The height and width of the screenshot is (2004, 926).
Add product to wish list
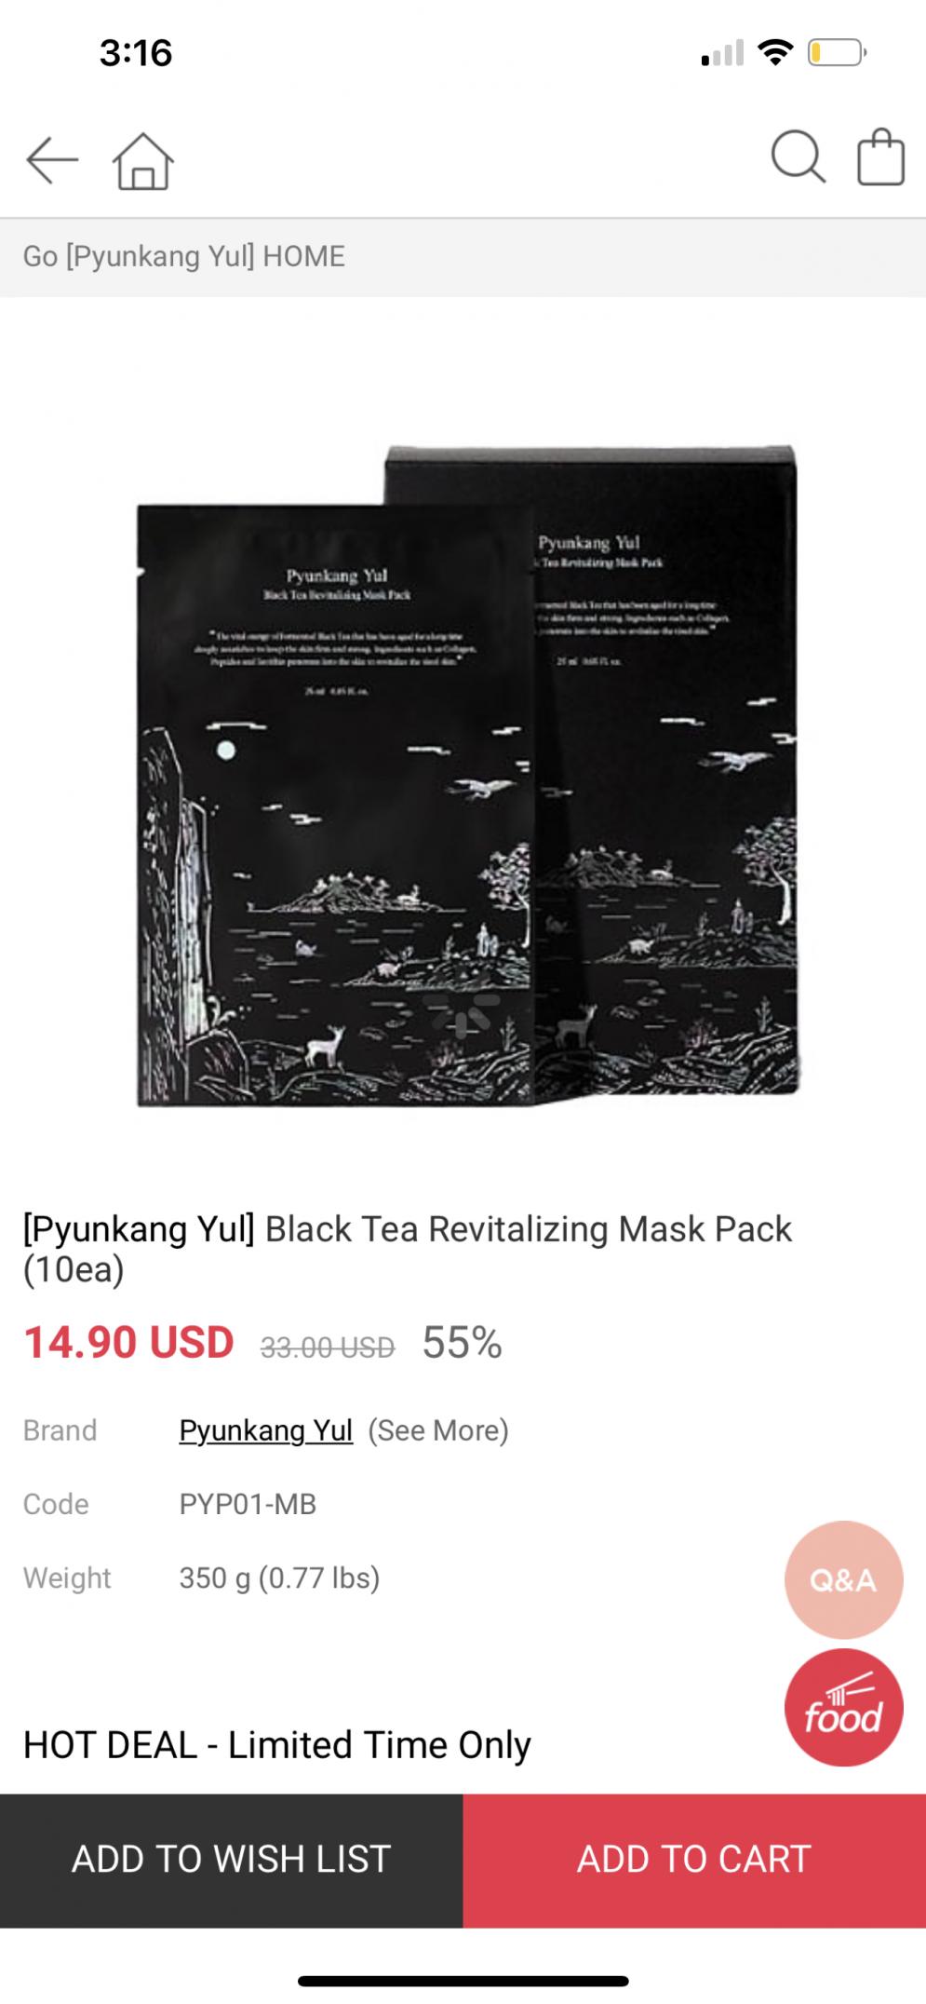(232, 1860)
